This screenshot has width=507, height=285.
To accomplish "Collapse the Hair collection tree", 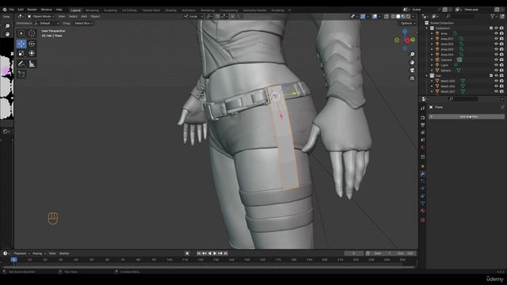I will [427, 76].
